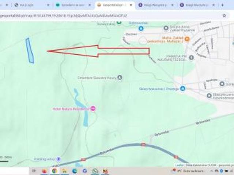Image resolution: width=234 pixels, height=175 pixels.
Task: Click the Sklep bokserski | Prestige label
Action: point(159,89)
